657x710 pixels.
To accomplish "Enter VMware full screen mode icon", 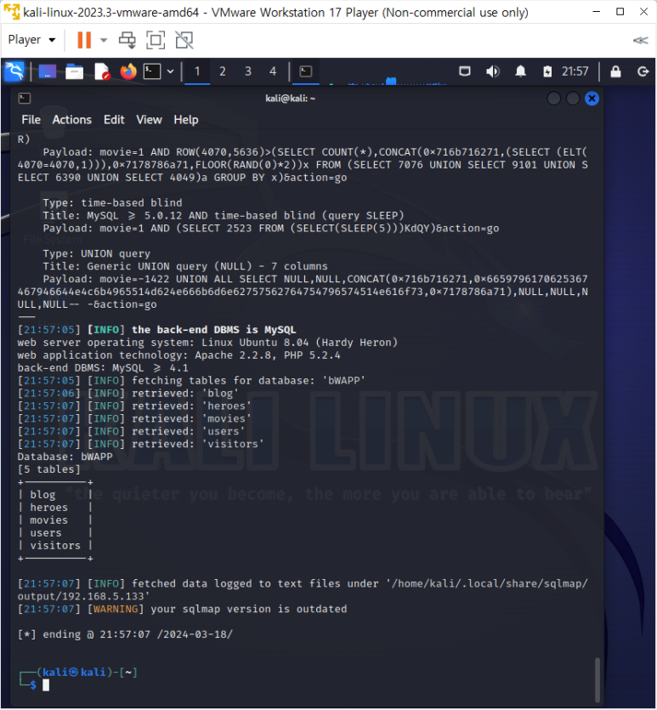I will pos(156,40).
